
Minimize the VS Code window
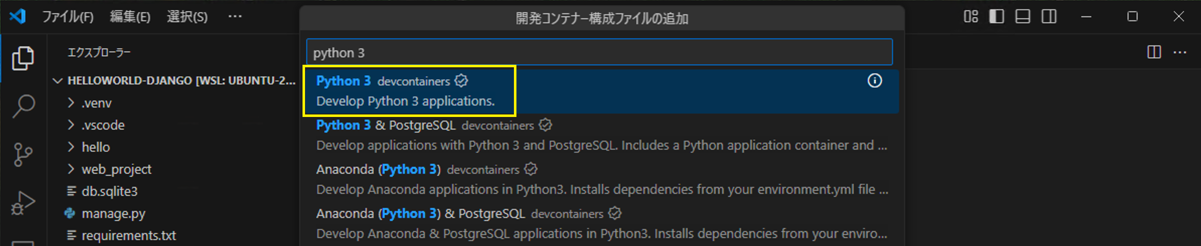tap(1086, 17)
